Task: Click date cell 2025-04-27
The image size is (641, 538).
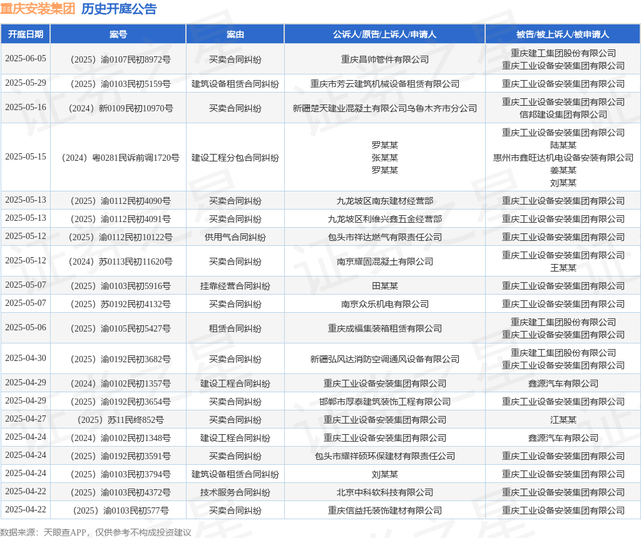Action: tap(25, 419)
